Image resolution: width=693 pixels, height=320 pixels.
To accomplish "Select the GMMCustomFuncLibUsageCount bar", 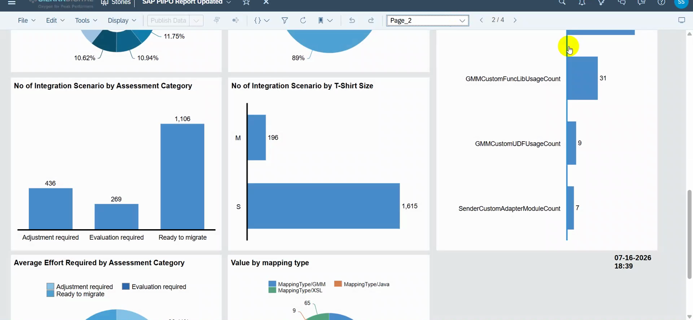I will 582,78.
